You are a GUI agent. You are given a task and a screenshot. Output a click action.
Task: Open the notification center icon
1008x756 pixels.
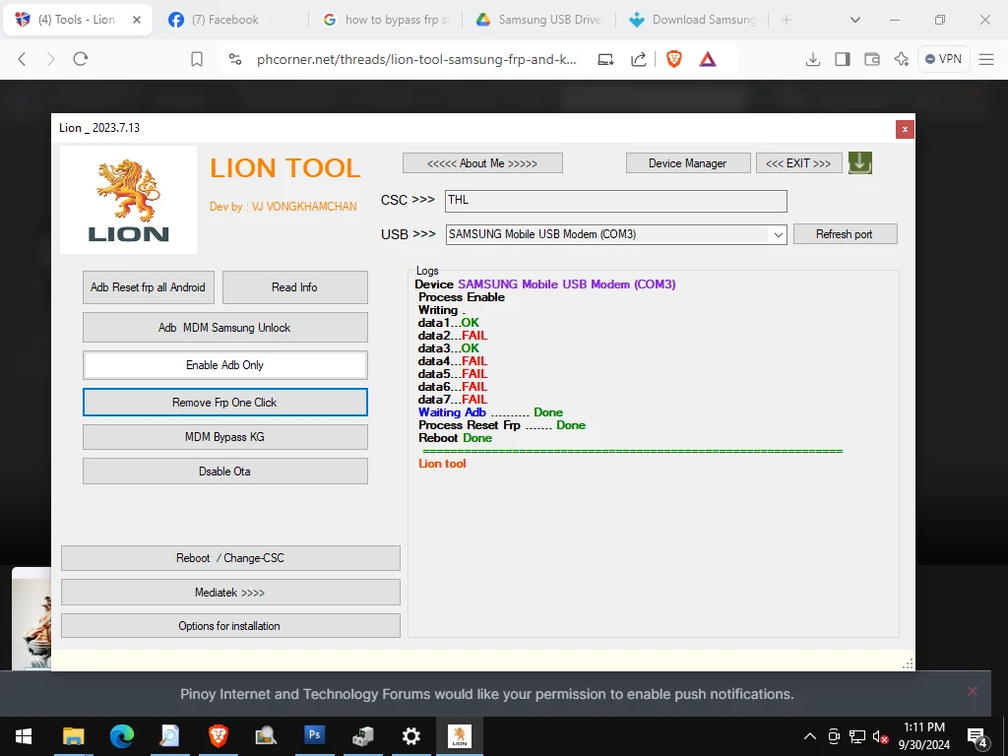click(977, 737)
